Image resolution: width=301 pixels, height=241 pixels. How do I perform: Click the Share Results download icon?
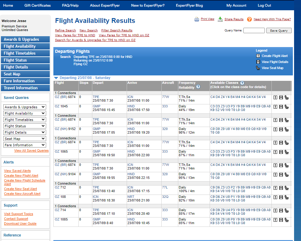coord(220,19)
